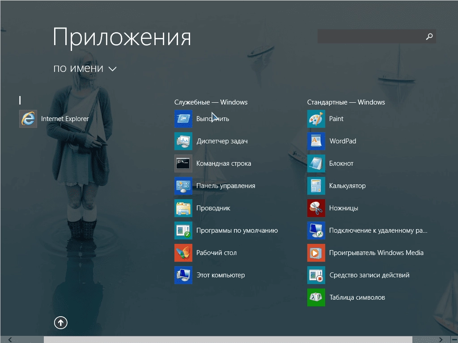Click the 'Командная строка' label

pos(224,163)
